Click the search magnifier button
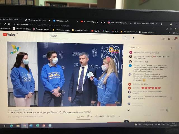The image size is (179, 134). (126, 38)
